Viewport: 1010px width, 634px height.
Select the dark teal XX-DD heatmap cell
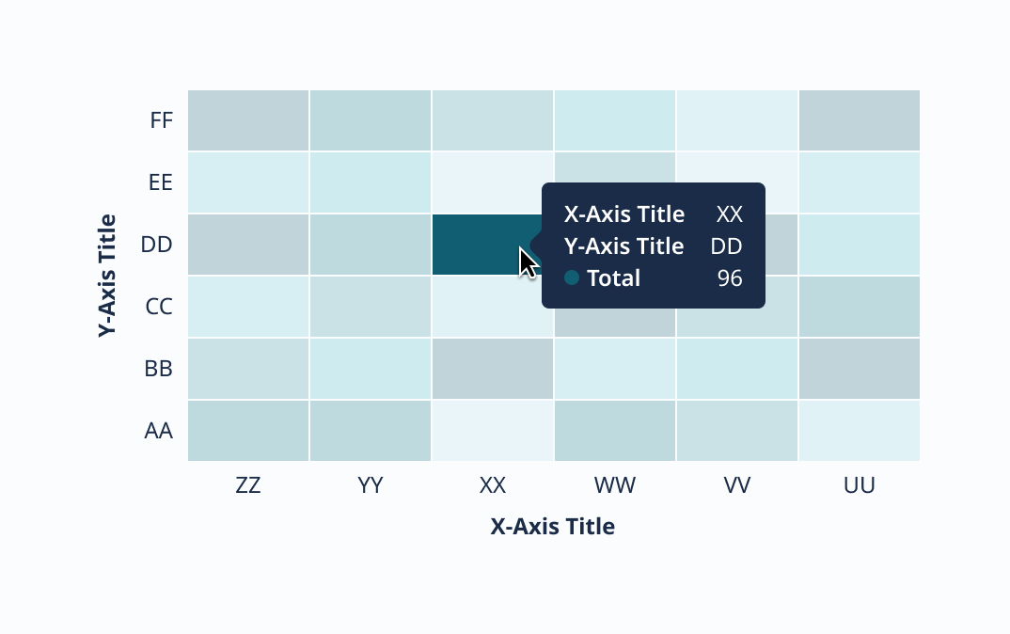(x=480, y=245)
